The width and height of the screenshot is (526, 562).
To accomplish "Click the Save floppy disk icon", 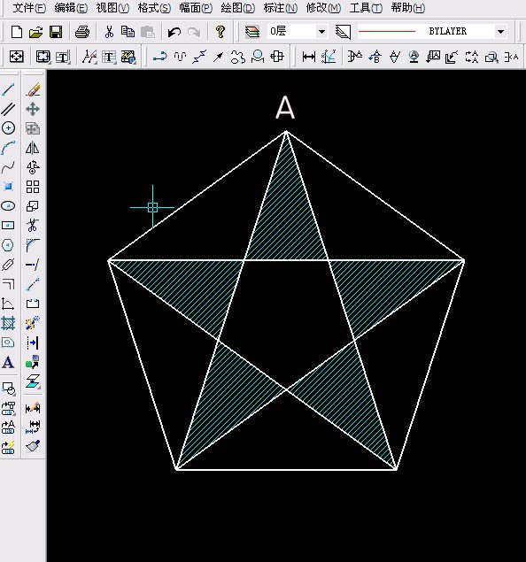I will click(56, 32).
